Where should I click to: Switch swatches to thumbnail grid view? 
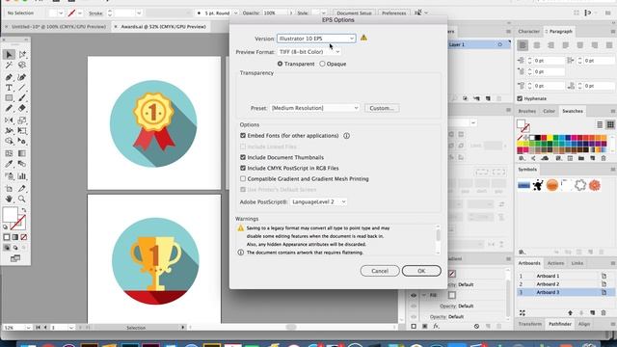coord(610,124)
